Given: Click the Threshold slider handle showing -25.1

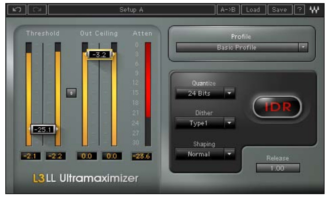Looking at the screenshot, I should 43,129.
